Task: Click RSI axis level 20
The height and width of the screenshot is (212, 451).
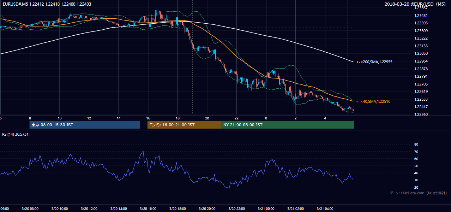Action: pyautogui.click(x=416, y=187)
